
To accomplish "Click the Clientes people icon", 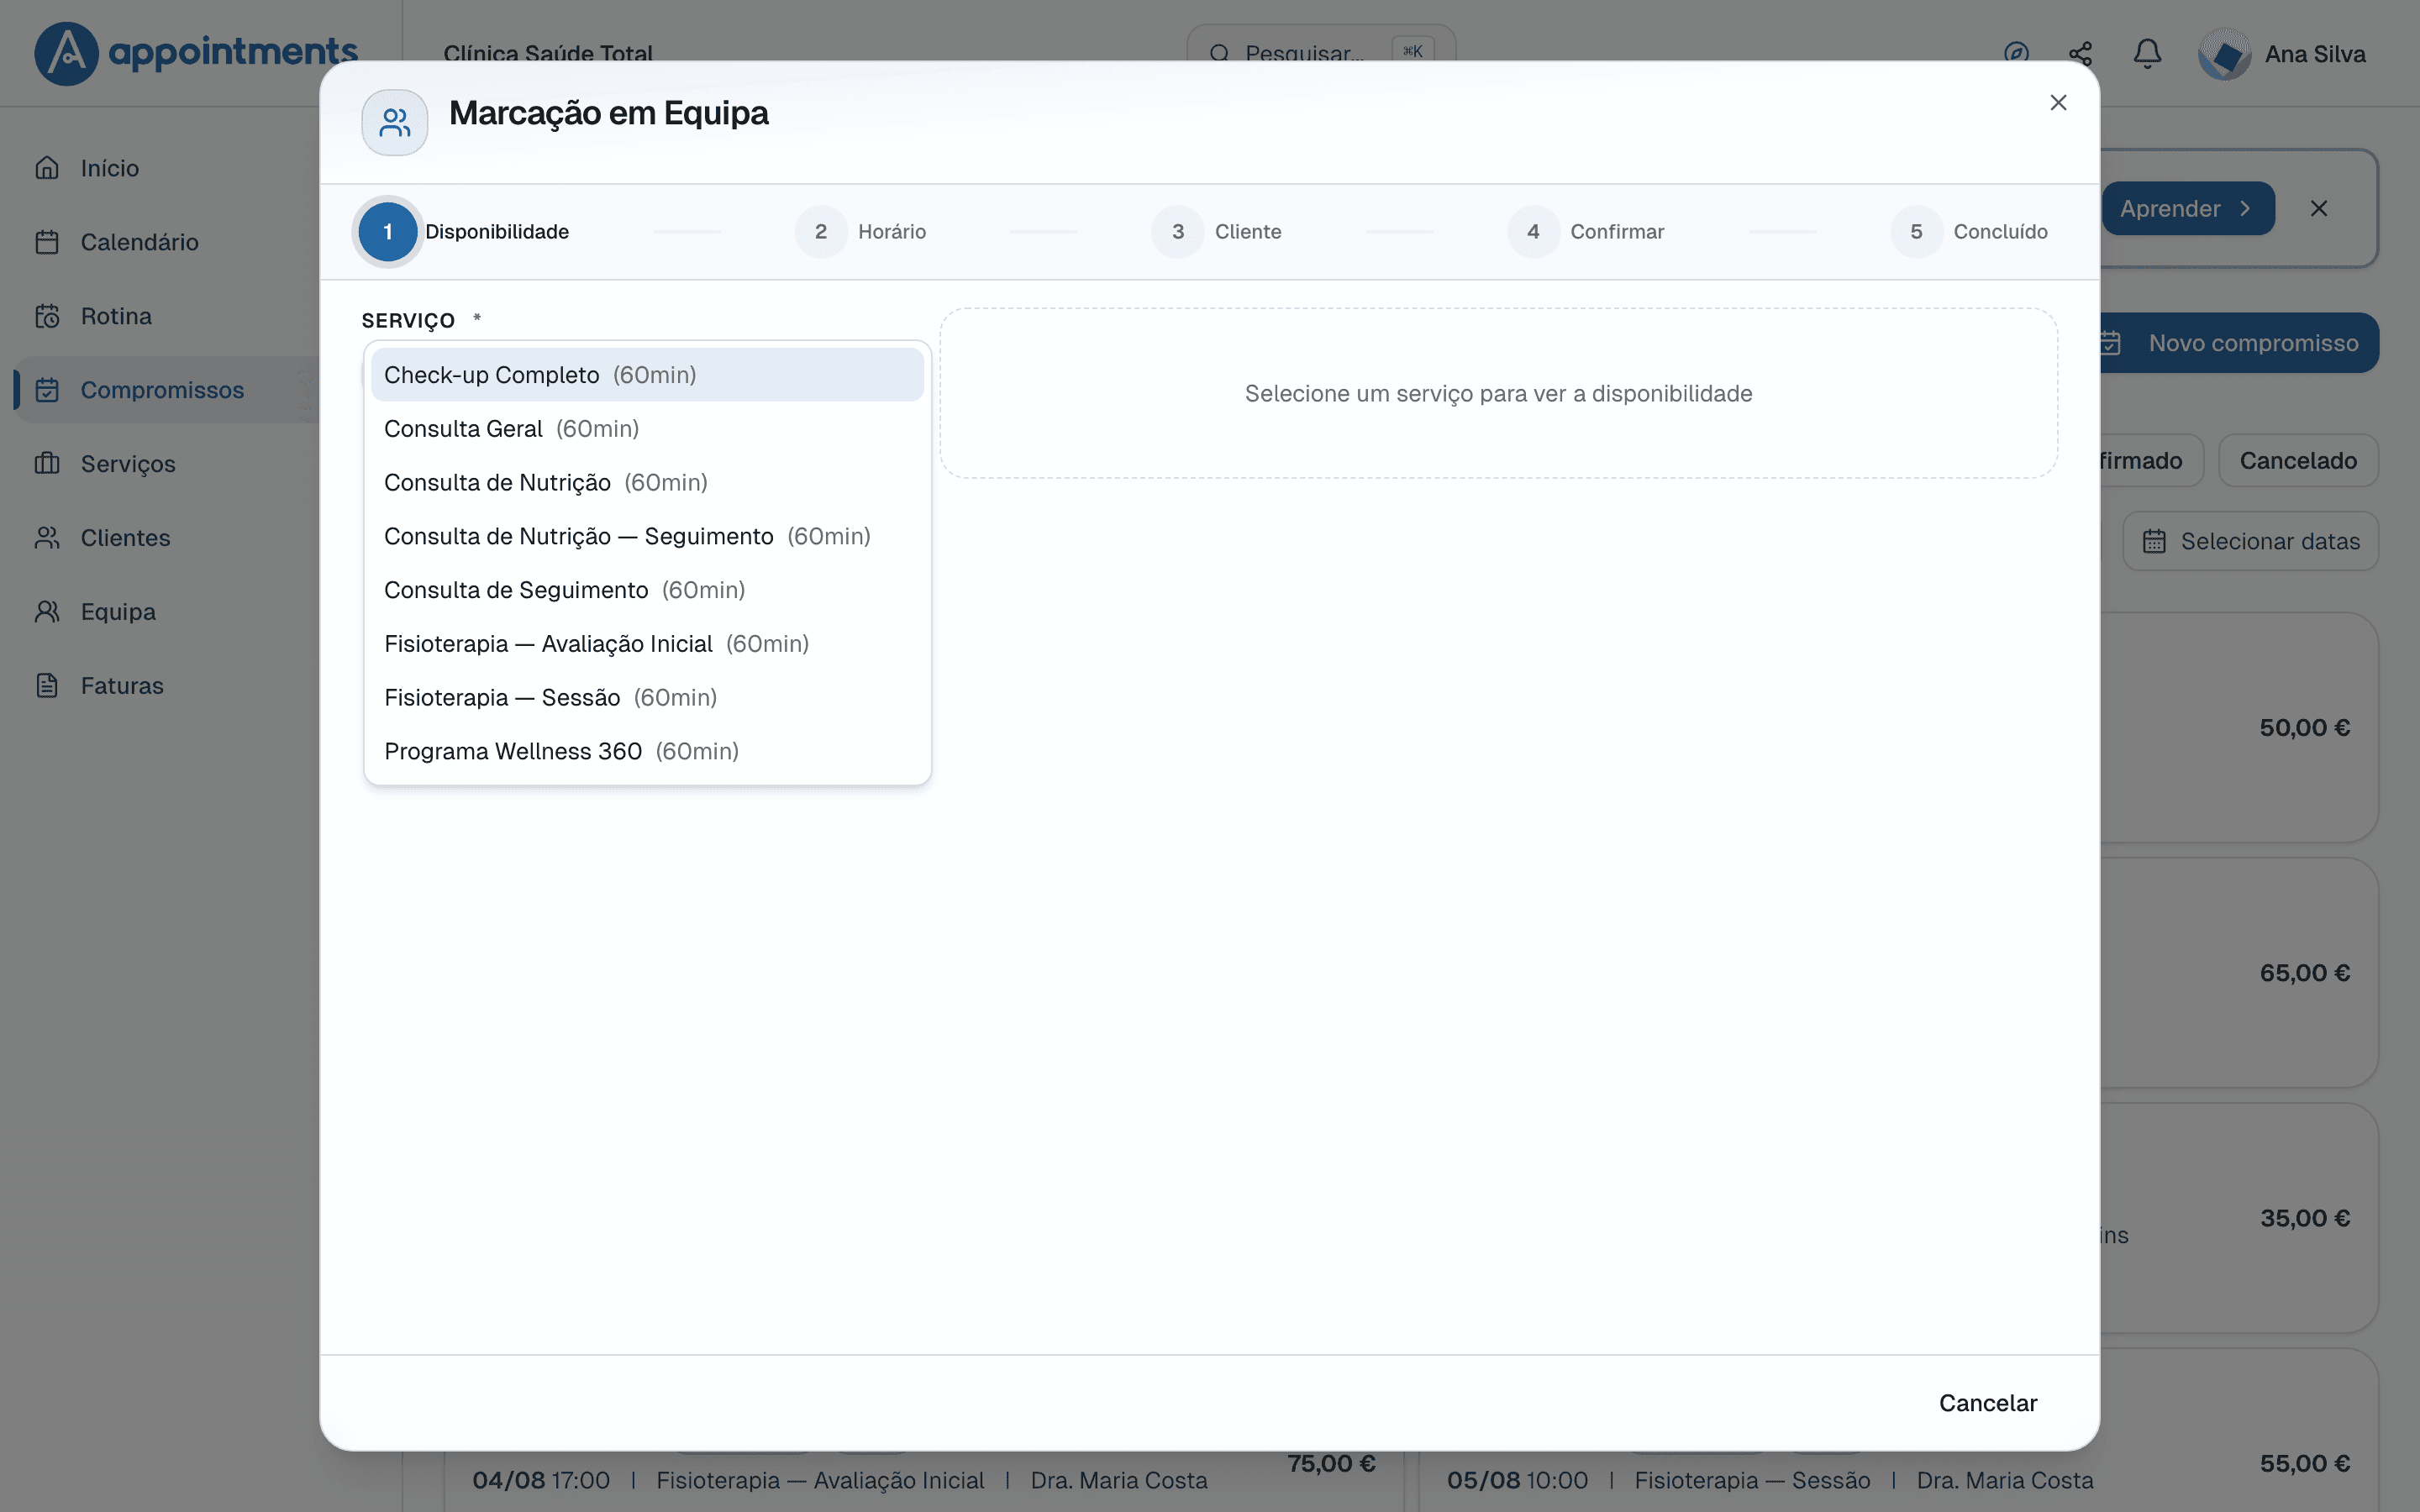I will [47, 538].
